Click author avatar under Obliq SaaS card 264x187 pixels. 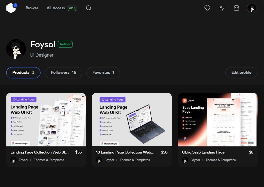pyautogui.click(x=185, y=160)
